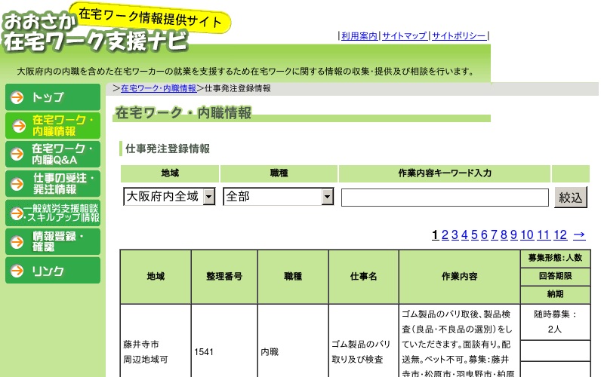Focus the 作業内容キーワード入力 text field
This screenshot has width=601, height=377.
[445, 198]
